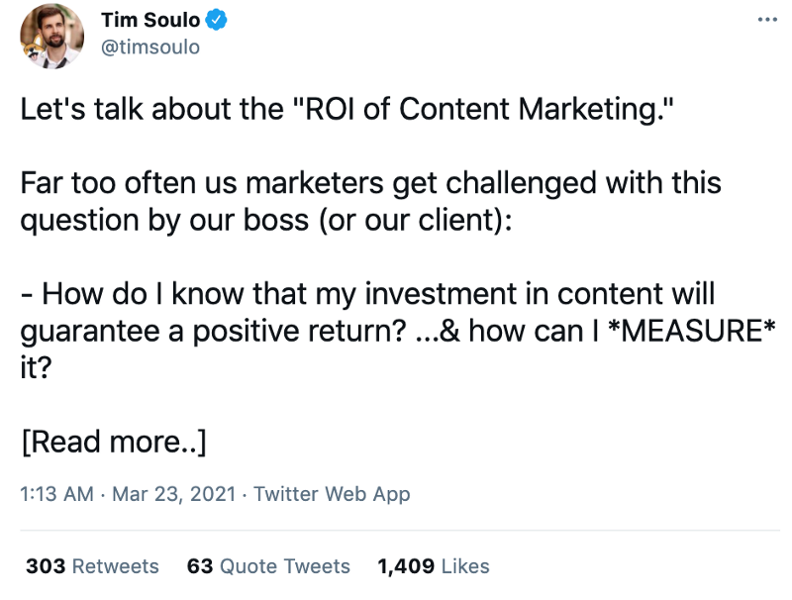Open Tim Soulo's profile picture

pos(51,36)
